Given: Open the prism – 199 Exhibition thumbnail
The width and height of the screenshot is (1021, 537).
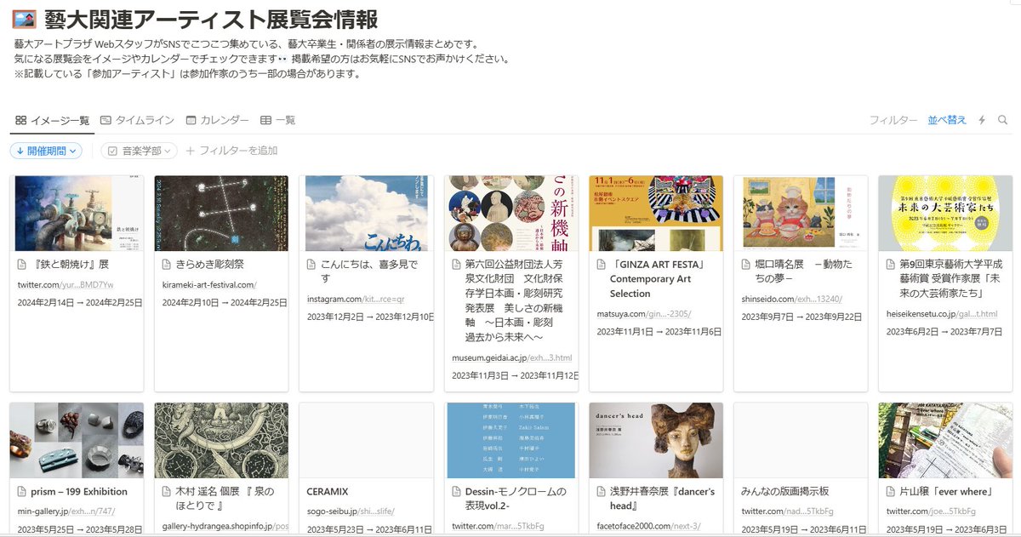Looking at the screenshot, I should click(x=77, y=441).
